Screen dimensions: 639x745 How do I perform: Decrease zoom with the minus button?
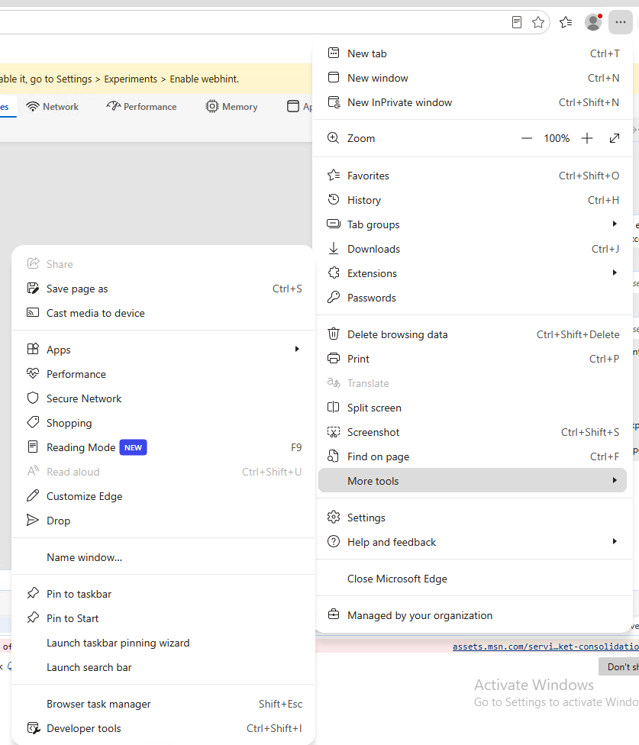527,138
